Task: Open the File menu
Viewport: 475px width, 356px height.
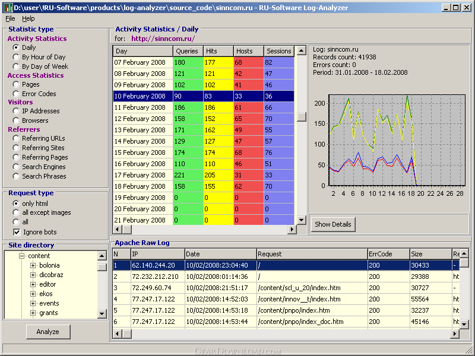Action: 10,19
